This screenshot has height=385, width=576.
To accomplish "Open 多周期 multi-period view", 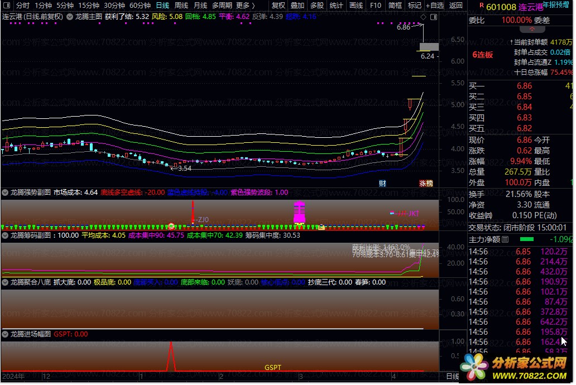I will (222, 5).
